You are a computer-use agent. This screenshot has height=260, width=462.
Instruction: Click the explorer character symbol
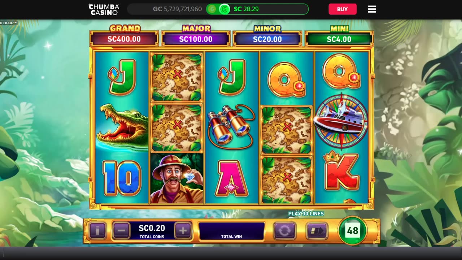tap(176, 178)
